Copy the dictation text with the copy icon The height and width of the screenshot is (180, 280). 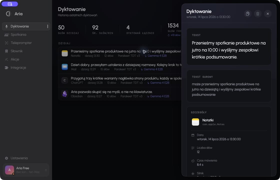[x=248, y=14]
